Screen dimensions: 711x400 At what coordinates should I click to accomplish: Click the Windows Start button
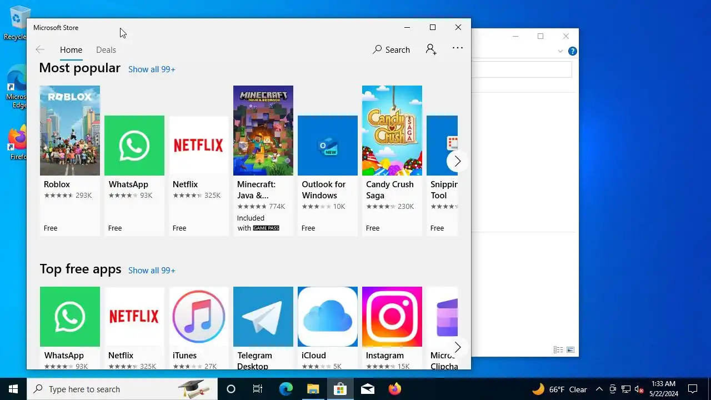(x=13, y=389)
